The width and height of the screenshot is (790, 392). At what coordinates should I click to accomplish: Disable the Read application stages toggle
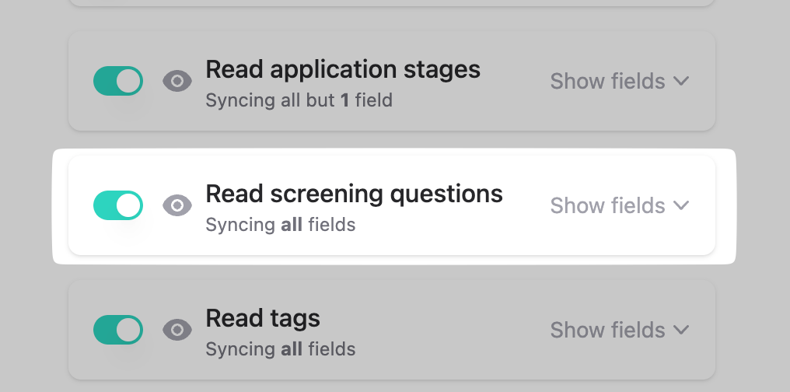118,81
